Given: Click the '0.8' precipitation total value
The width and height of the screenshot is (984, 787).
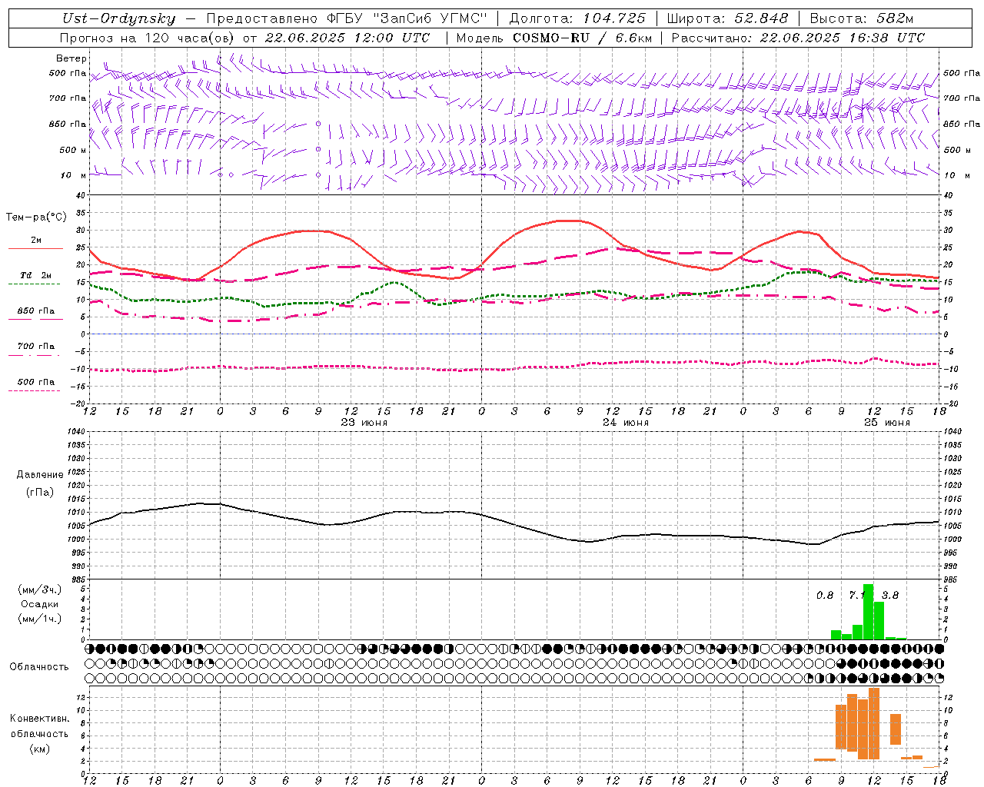Looking at the screenshot, I should pyautogui.click(x=825, y=595).
